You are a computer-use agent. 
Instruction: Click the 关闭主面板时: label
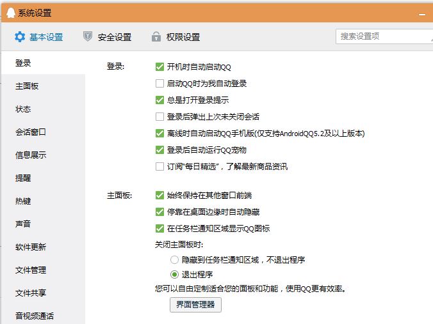tap(179, 245)
